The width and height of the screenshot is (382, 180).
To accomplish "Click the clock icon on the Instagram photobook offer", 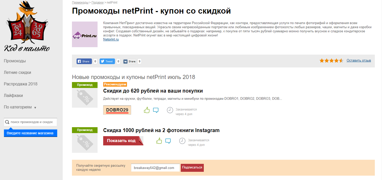I will click(x=182, y=141).
